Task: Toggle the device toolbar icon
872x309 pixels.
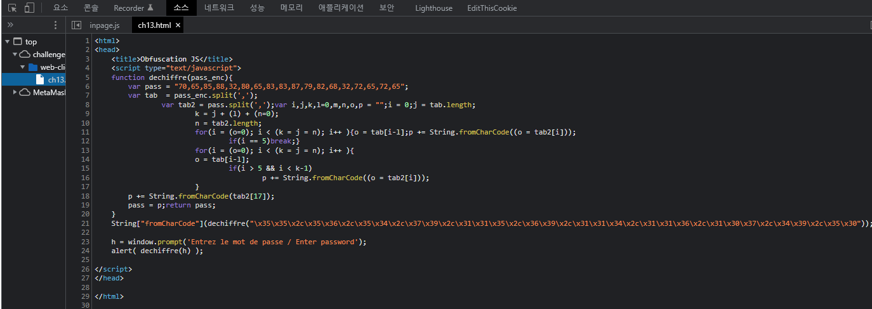Action: click(29, 8)
